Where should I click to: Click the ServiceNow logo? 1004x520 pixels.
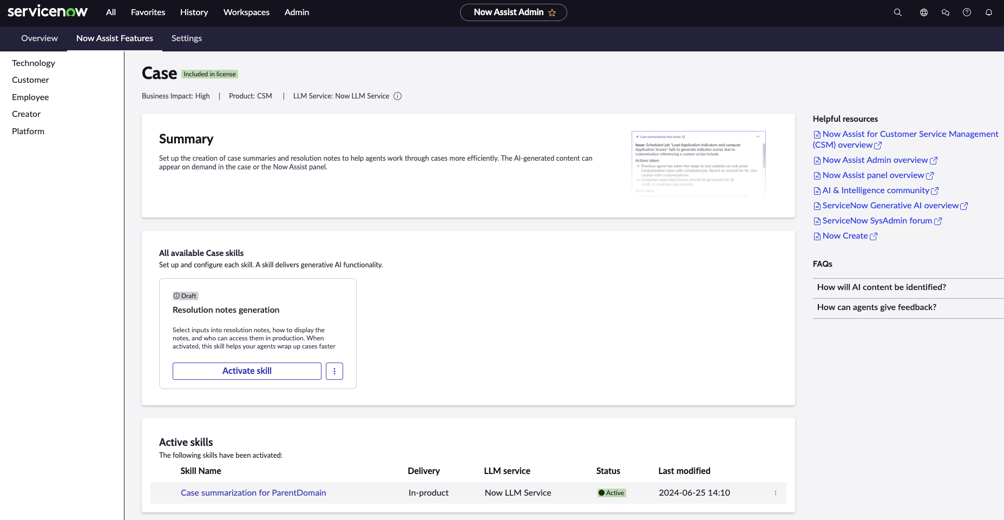[48, 11]
